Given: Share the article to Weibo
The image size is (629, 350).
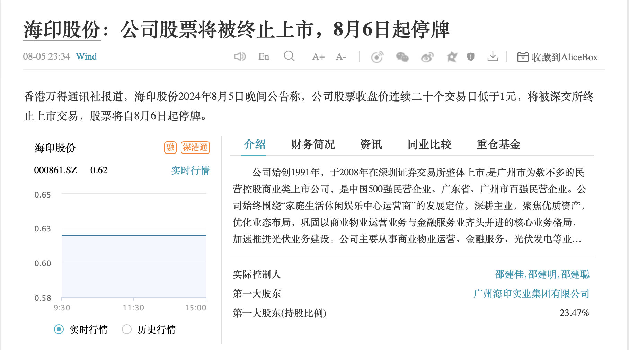Looking at the screenshot, I should coord(426,56).
